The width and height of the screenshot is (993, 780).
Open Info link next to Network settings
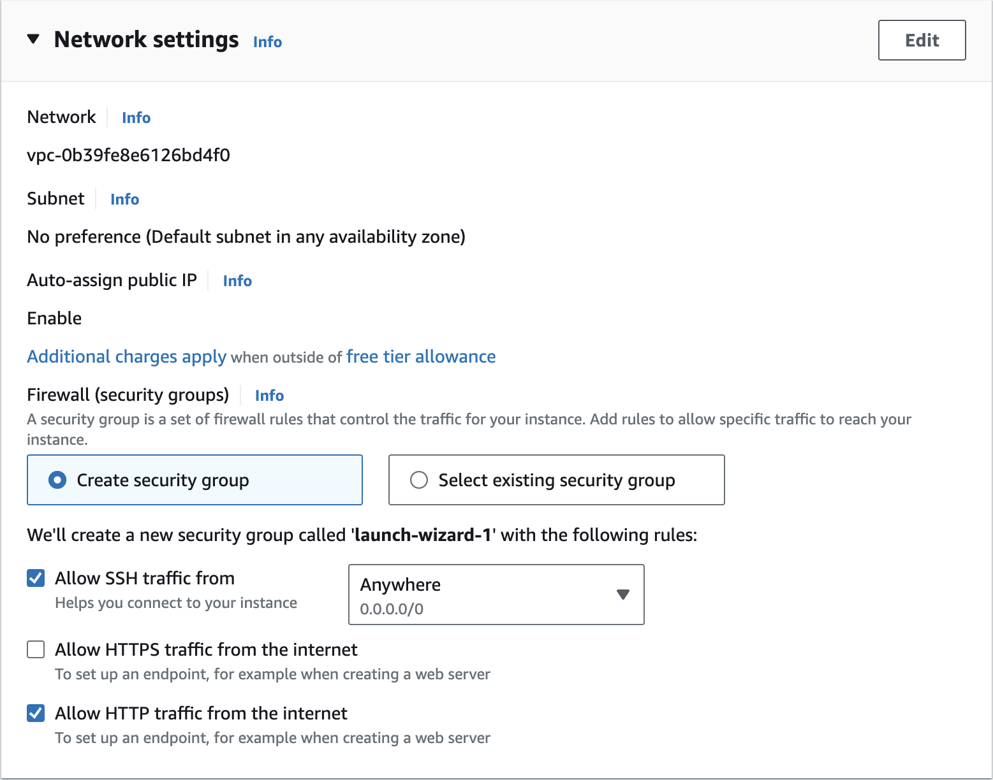(267, 41)
